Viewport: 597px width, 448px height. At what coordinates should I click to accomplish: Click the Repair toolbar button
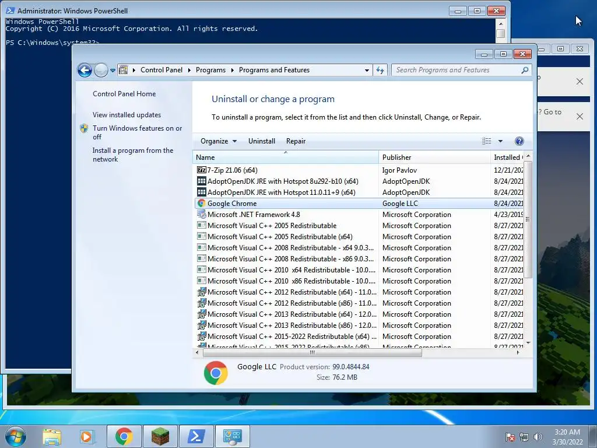click(296, 141)
